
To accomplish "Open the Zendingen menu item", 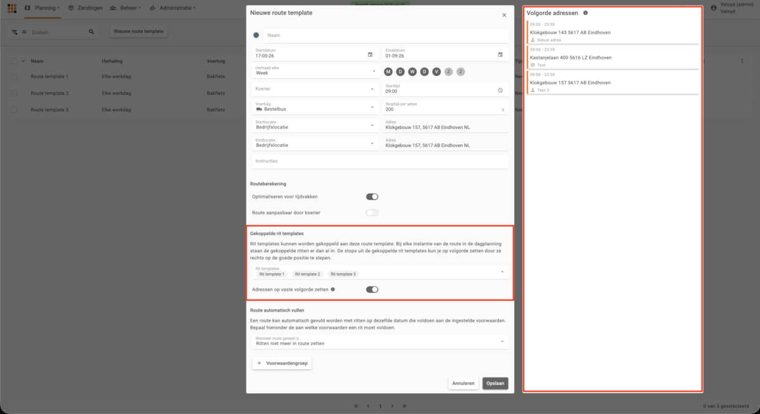I will pos(84,8).
